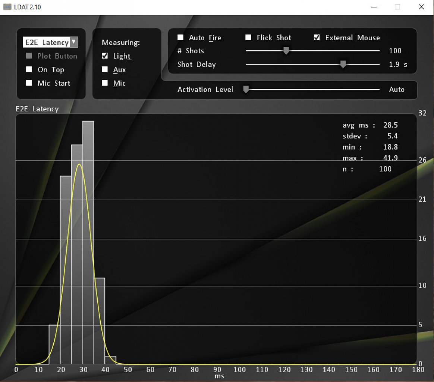Click the LDAT app icon in title bar

click(7, 7)
